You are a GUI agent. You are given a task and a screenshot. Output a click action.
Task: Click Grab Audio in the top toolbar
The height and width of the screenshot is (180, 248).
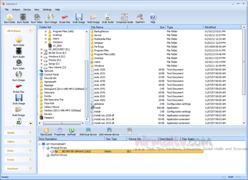(x=108, y=19)
